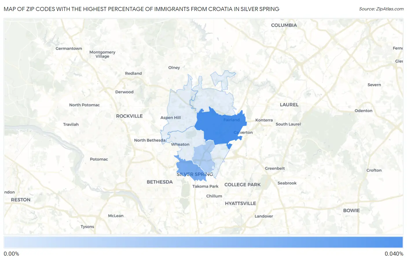Screen dimensions: 407x260
Task: Click the Olney map label
Action: (x=174, y=68)
